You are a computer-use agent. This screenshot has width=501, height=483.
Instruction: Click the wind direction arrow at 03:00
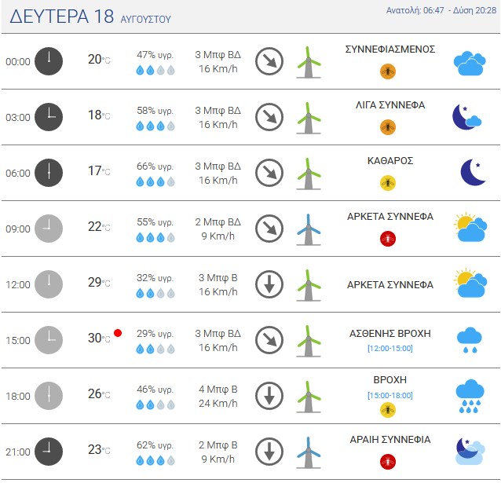269,117
